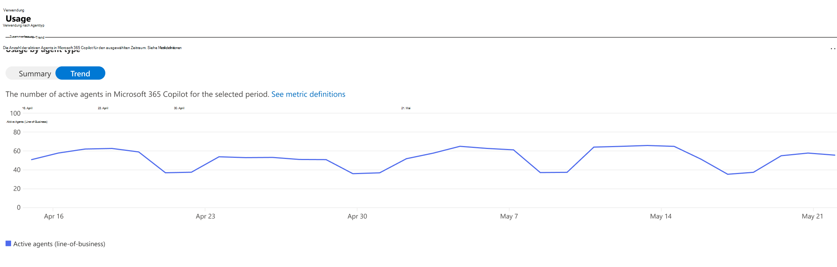Screen dimensions: 837x267
Task: Click the May 14 x-axis label
Action: [661, 216]
